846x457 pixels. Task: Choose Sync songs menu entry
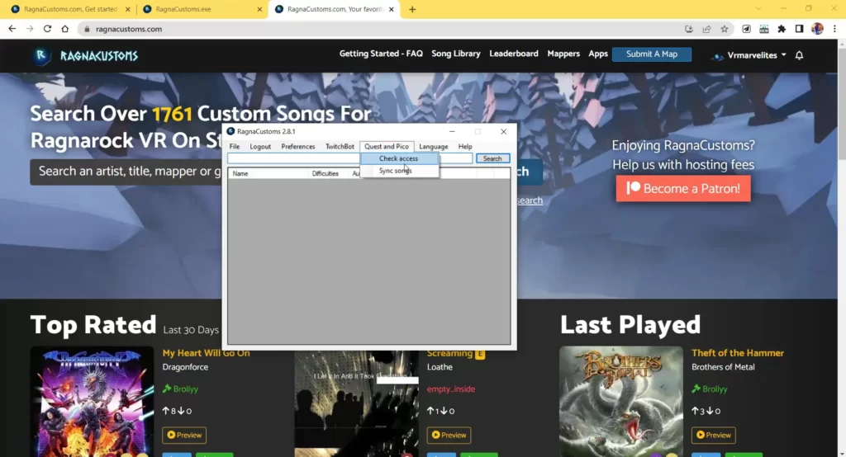pos(396,170)
